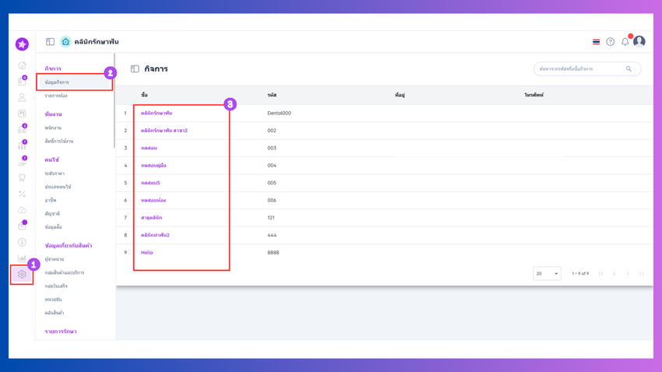Open the bar chart reports icon
Viewport: 662px width, 372px height.
click(22, 258)
